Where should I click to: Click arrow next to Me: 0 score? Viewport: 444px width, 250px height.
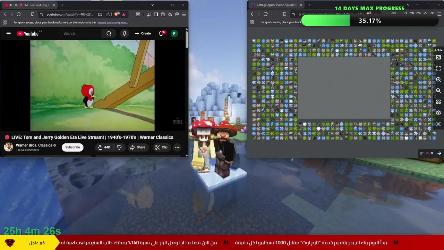pos(439,153)
